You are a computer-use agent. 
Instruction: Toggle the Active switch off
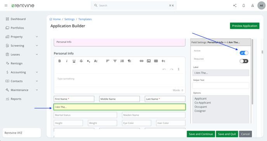click(x=244, y=53)
